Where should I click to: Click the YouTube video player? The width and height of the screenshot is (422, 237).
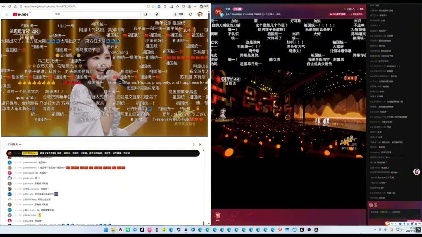tap(104, 77)
